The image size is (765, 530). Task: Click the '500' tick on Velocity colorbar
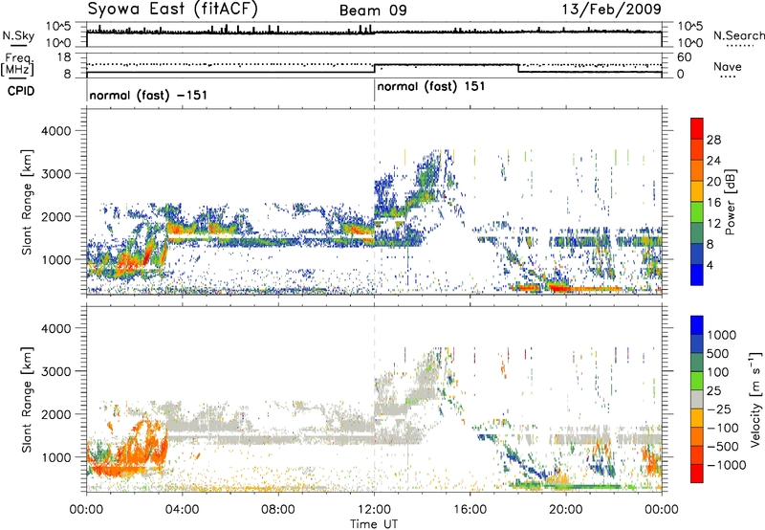pyautogui.click(x=718, y=353)
